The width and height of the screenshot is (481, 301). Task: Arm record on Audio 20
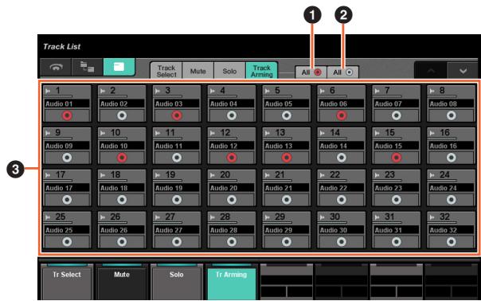[x=232, y=200]
